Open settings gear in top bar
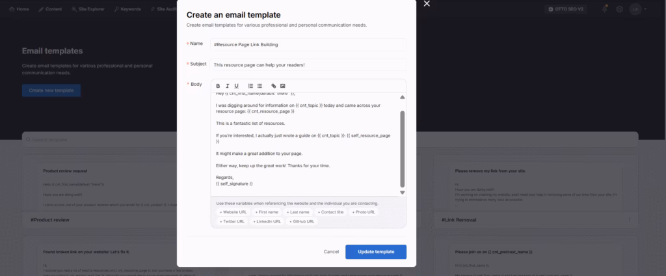 pyautogui.click(x=619, y=9)
